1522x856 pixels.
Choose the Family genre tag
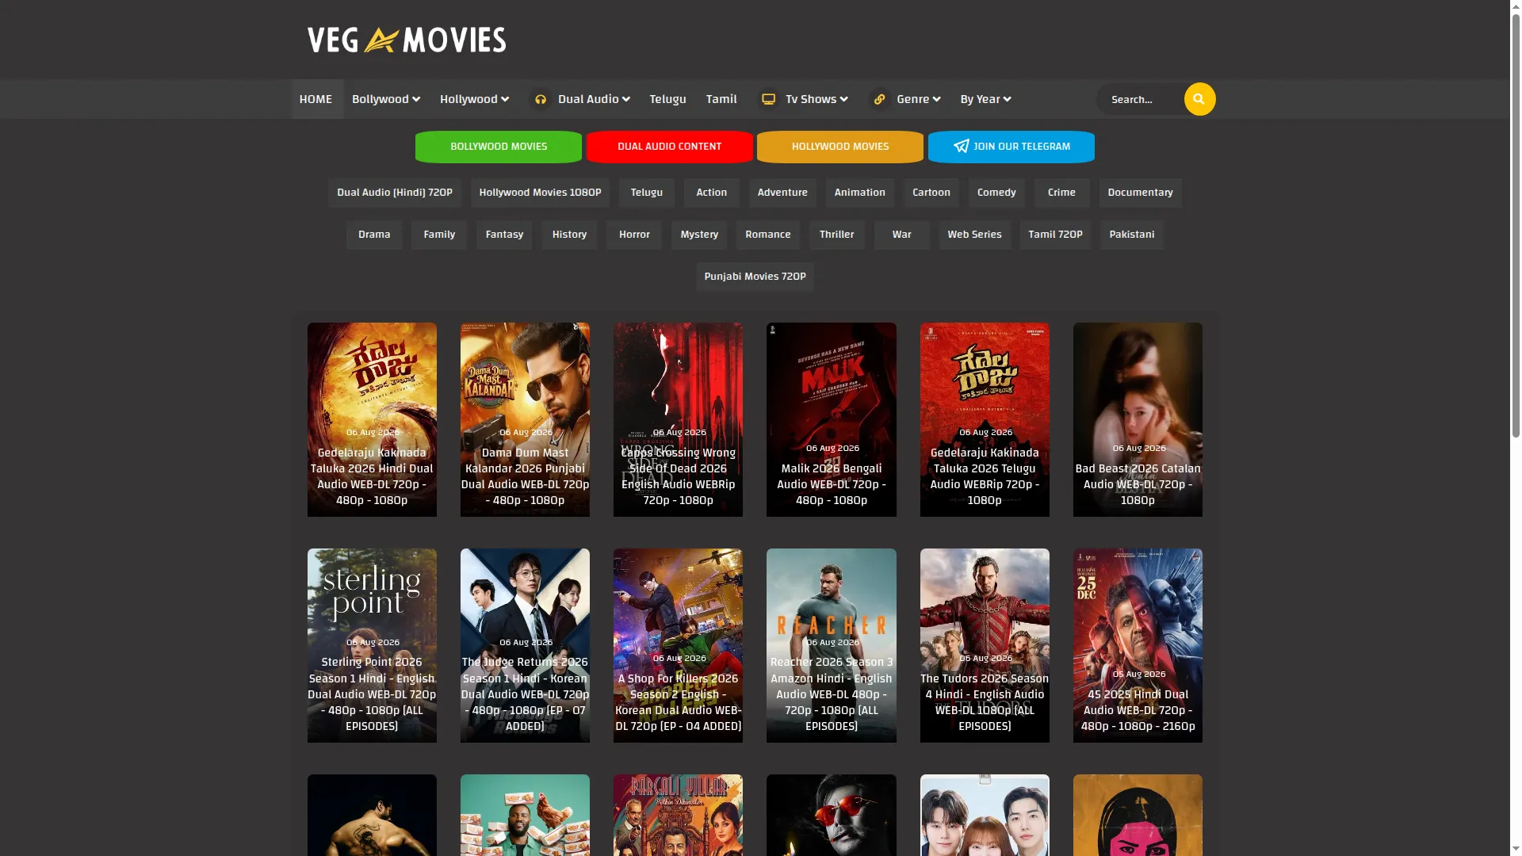pyautogui.click(x=439, y=235)
